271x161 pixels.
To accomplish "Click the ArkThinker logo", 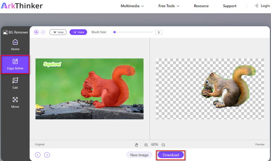I will click(22, 6).
